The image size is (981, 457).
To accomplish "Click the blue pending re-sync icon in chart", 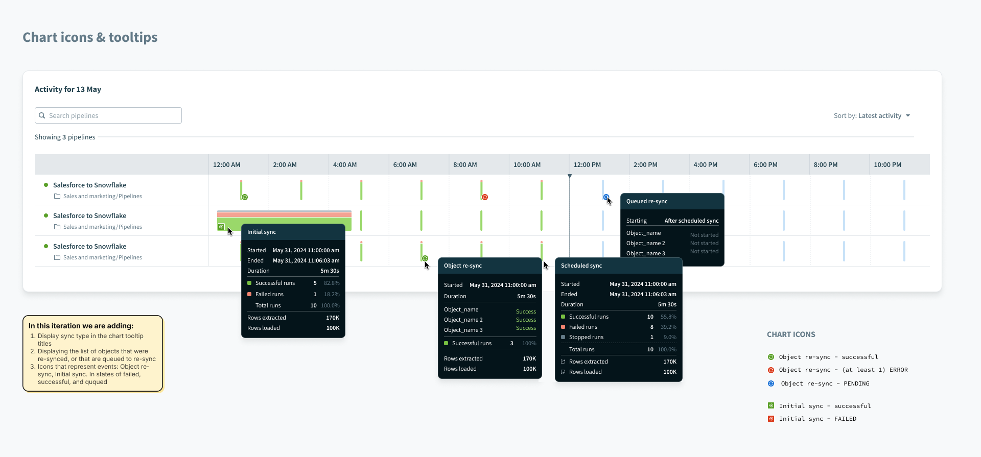I will 606,197.
